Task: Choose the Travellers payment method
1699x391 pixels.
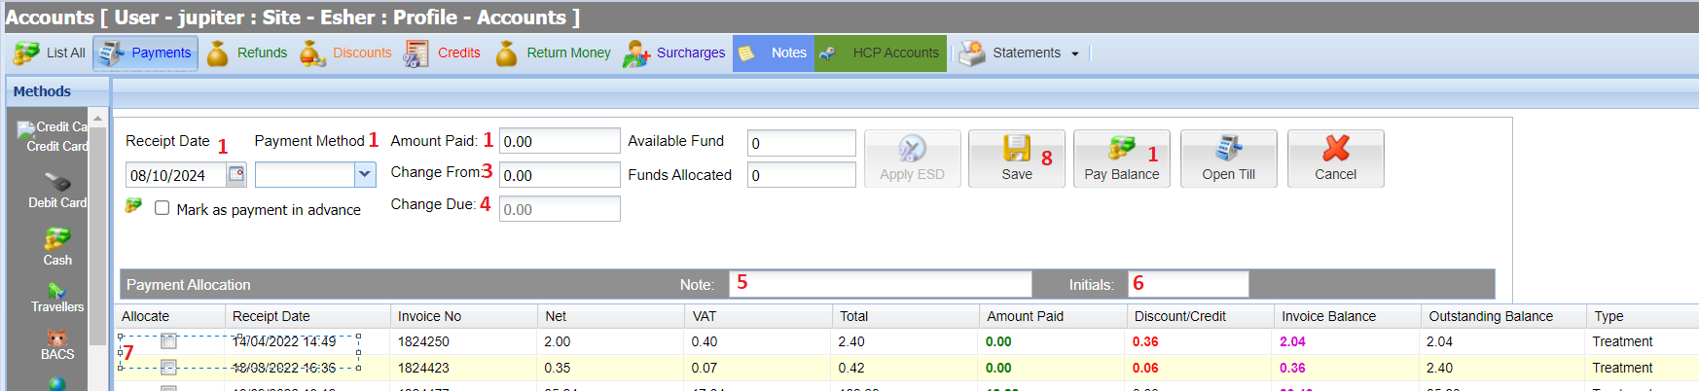Action: pyautogui.click(x=57, y=298)
